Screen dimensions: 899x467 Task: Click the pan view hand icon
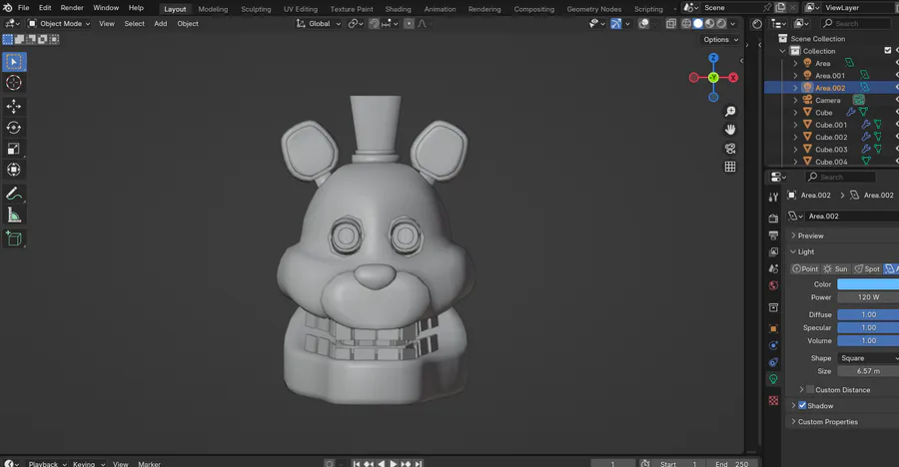[x=730, y=130]
